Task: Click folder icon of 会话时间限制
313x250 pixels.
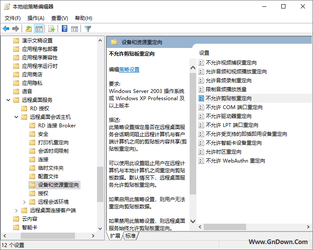Action: tap(32, 151)
